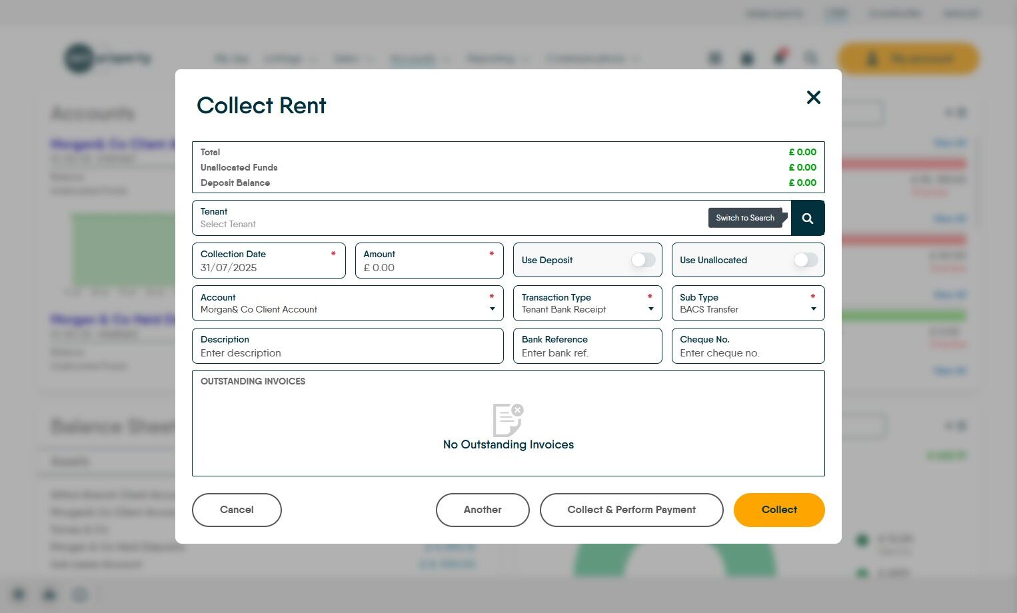Close the Collect Rent dialog
The width and height of the screenshot is (1017, 613).
click(813, 97)
